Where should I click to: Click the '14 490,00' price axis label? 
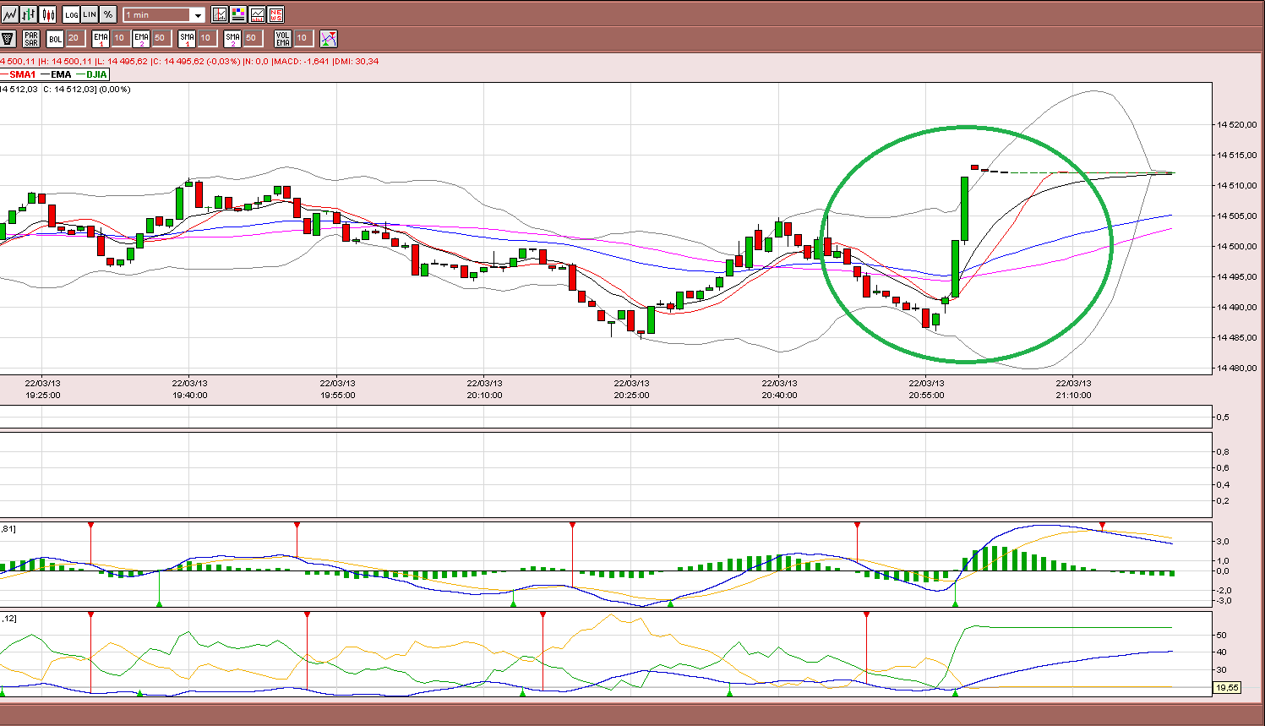pos(1236,307)
